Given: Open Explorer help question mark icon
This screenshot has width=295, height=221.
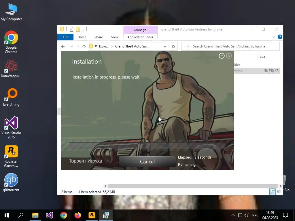Looking at the screenshot, I should tap(280, 37).
